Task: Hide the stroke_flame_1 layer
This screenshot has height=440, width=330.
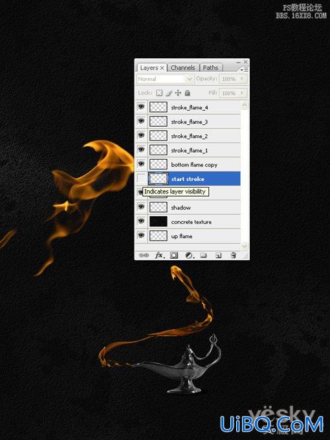Action: coord(141,149)
